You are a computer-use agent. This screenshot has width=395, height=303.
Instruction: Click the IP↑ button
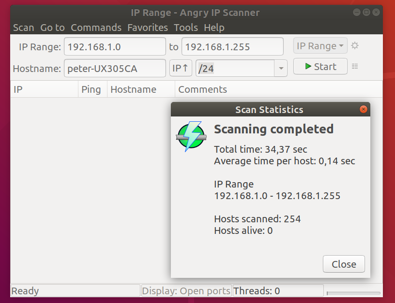coord(181,68)
